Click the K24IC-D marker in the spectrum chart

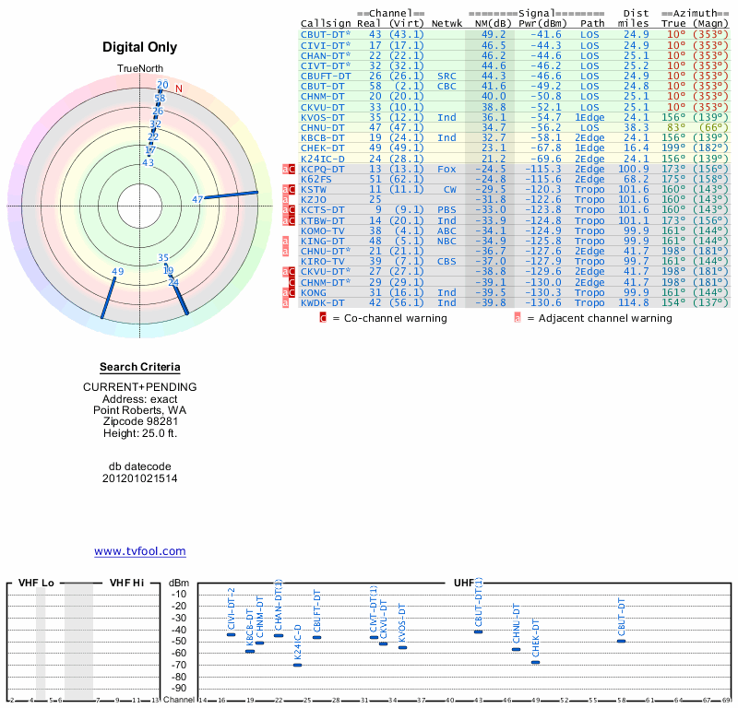coord(297,666)
